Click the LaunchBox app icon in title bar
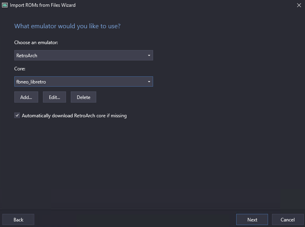 [x=5, y=5]
